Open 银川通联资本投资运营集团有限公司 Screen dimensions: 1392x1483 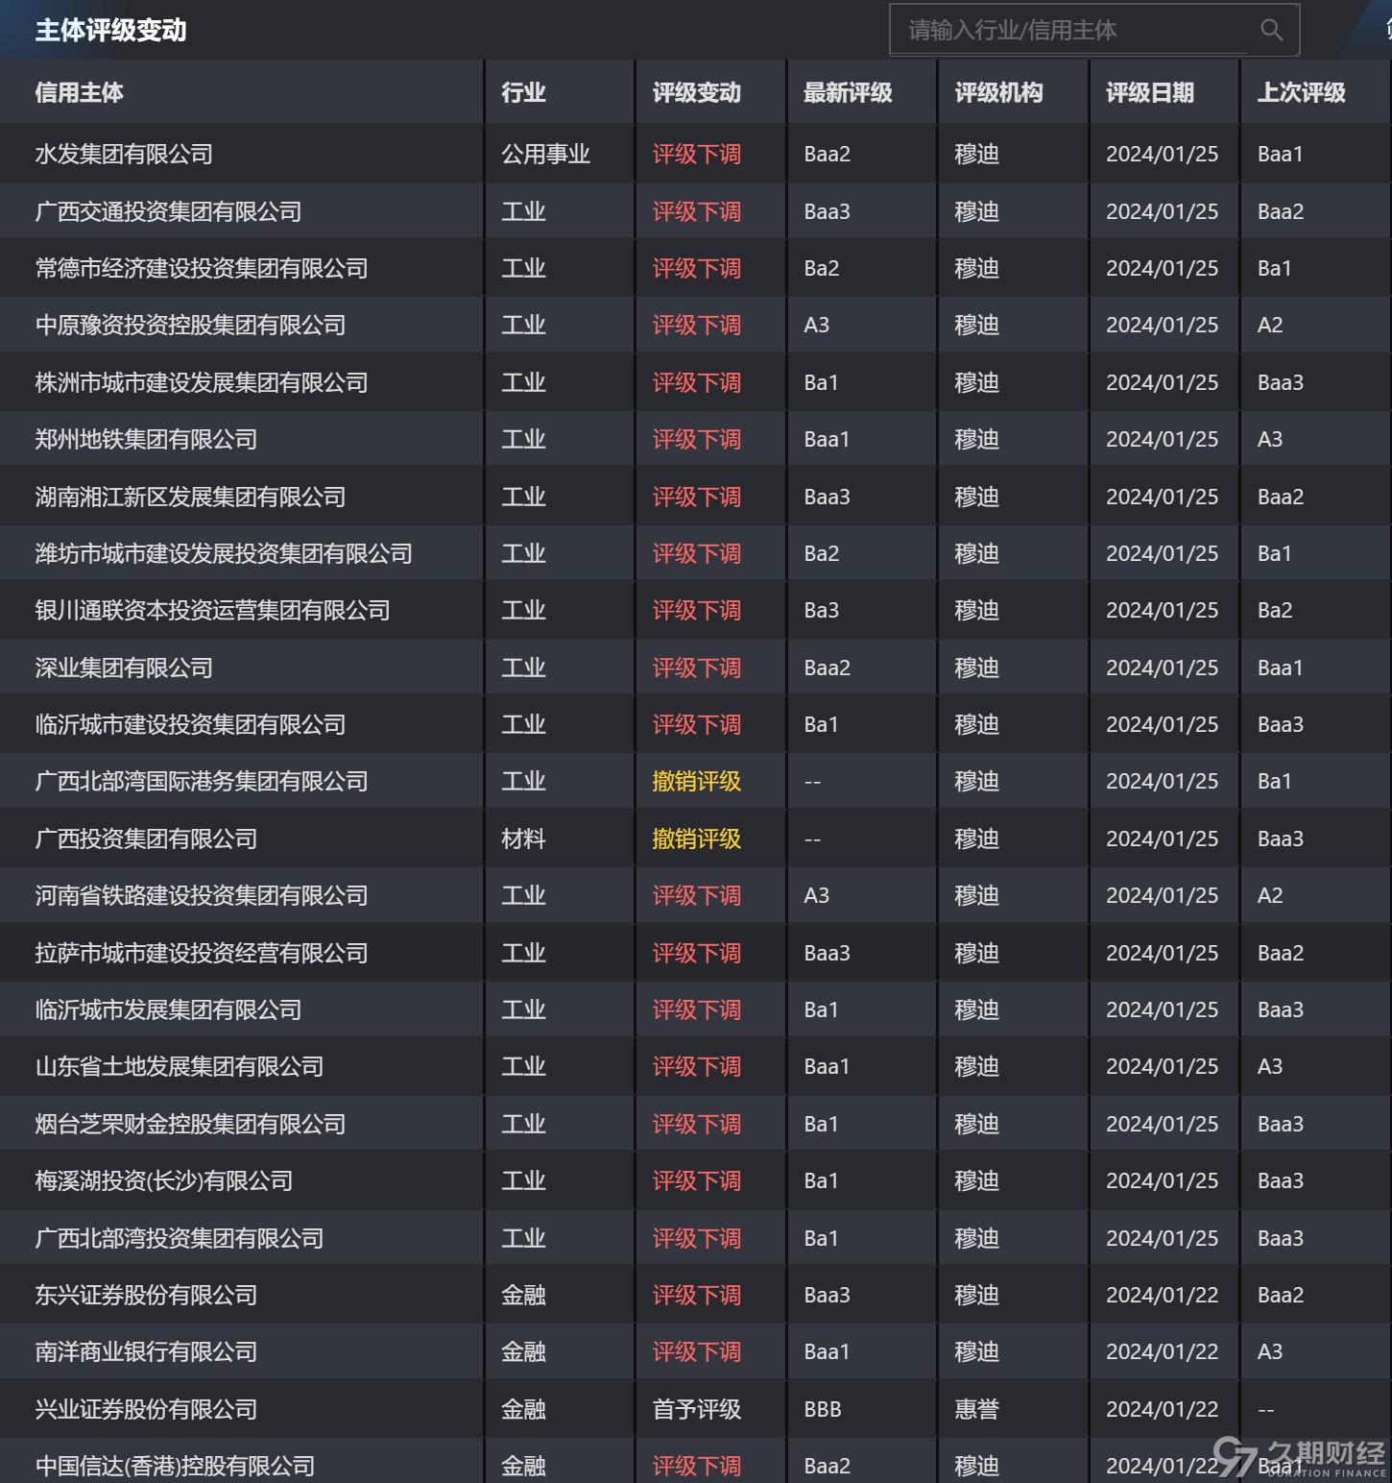pos(212,610)
